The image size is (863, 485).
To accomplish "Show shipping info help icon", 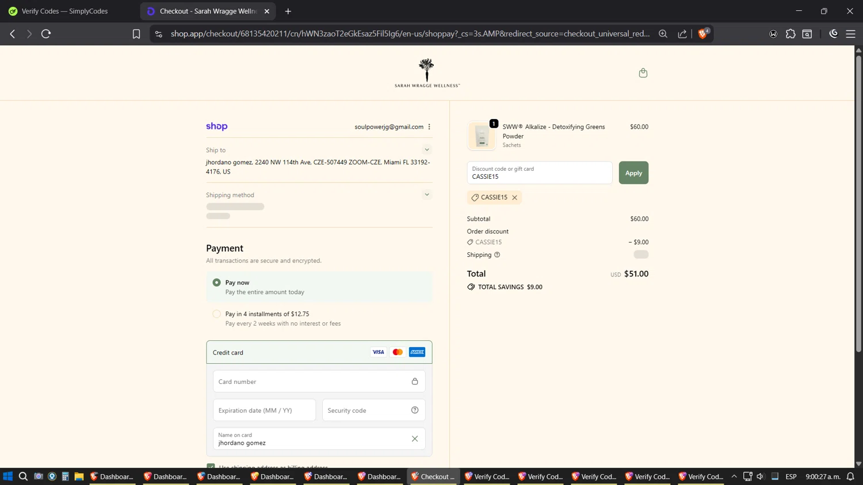I will [497, 255].
